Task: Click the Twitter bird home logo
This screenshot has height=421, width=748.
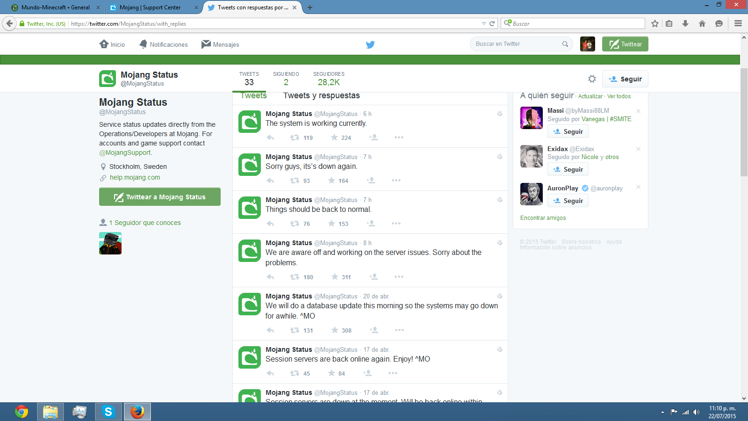Action: tap(370, 44)
